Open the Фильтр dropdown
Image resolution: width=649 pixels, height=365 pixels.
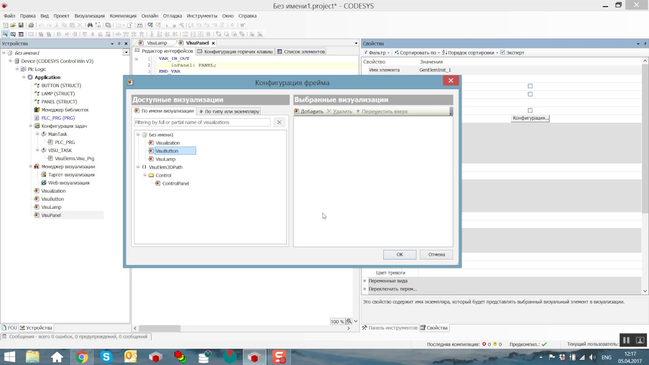376,53
